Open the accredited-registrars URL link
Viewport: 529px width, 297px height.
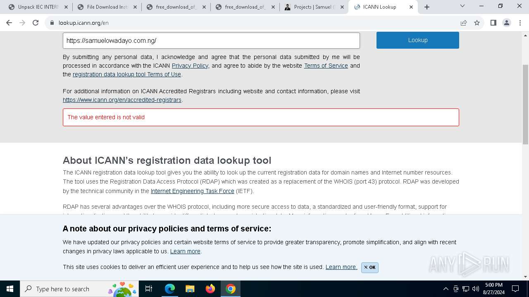(122, 100)
